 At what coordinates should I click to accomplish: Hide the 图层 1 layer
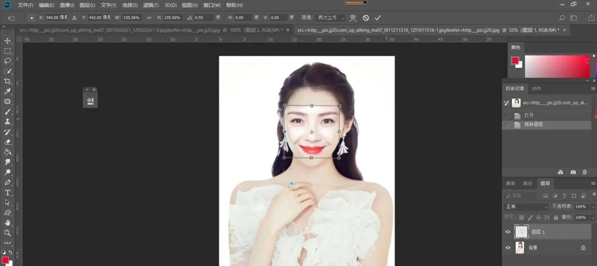507,232
